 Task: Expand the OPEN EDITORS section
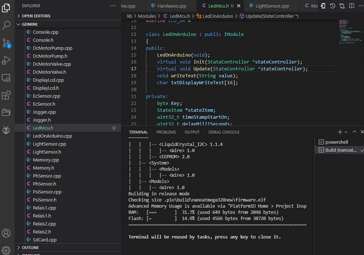68,16
